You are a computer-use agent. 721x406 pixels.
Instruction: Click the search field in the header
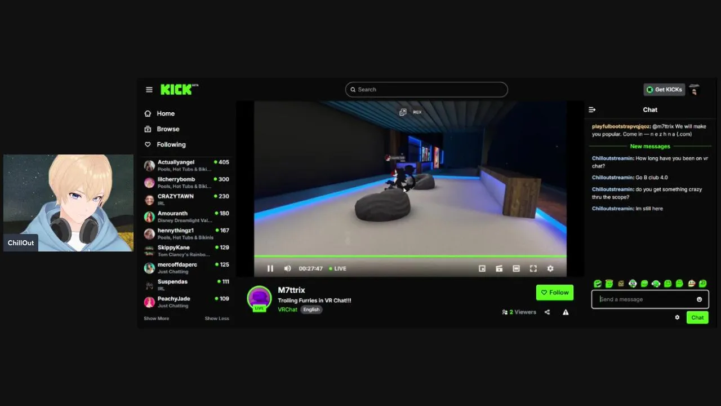(x=426, y=90)
